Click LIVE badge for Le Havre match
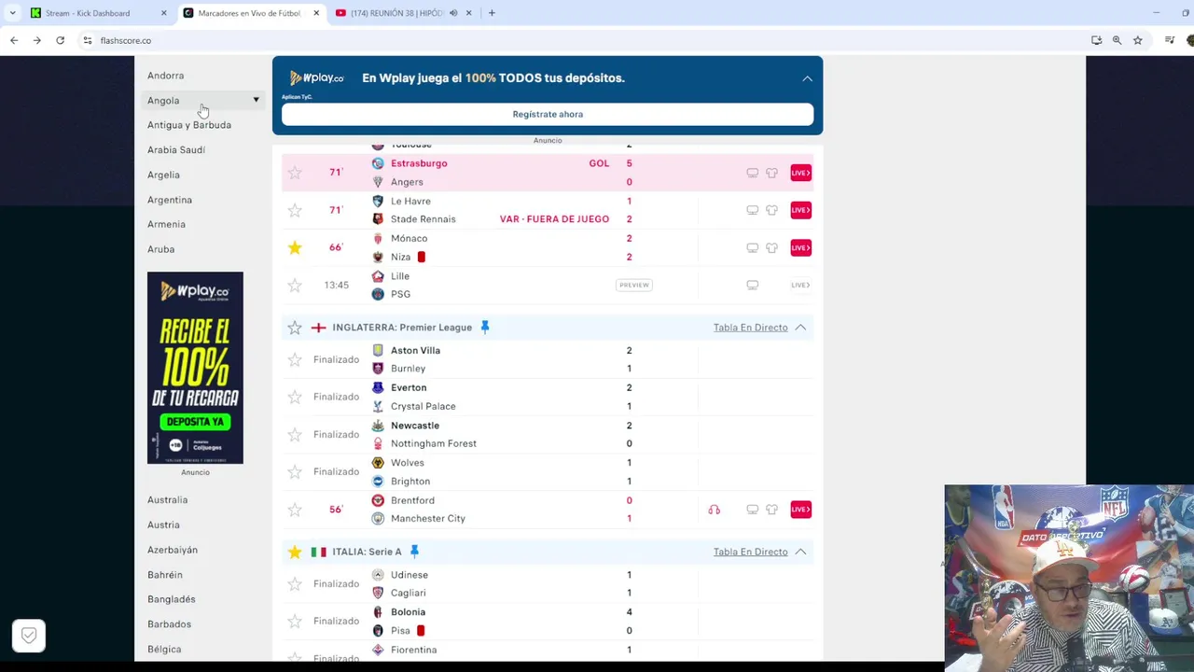Image resolution: width=1194 pixels, height=672 pixels. (x=800, y=210)
